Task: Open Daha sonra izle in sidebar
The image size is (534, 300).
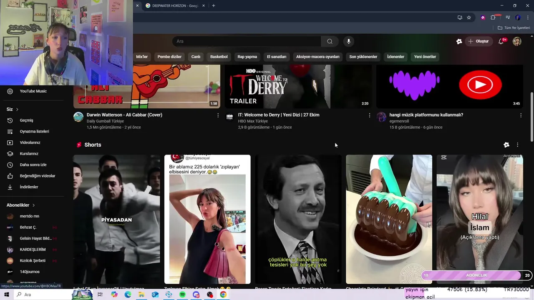Action: pos(33,165)
